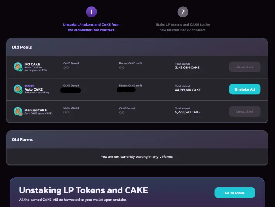
Task: Click the IFO CAKE pool bunny icon
Action: click(x=18, y=67)
